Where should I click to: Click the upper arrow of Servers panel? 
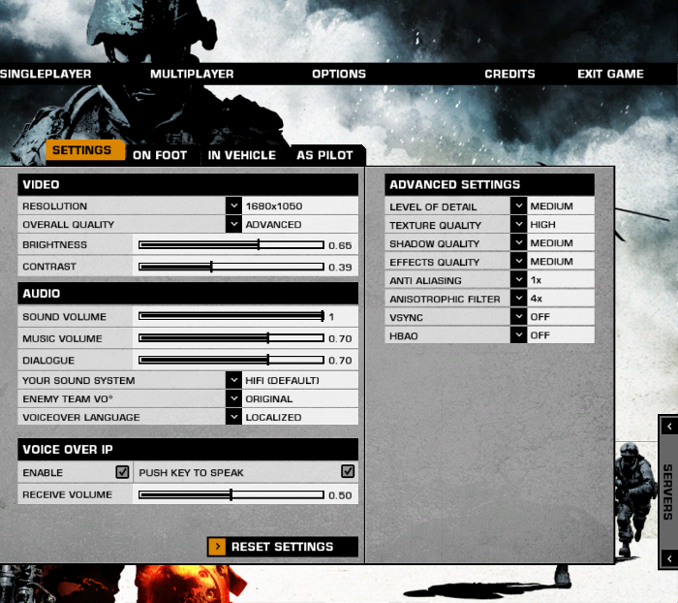tap(669, 427)
